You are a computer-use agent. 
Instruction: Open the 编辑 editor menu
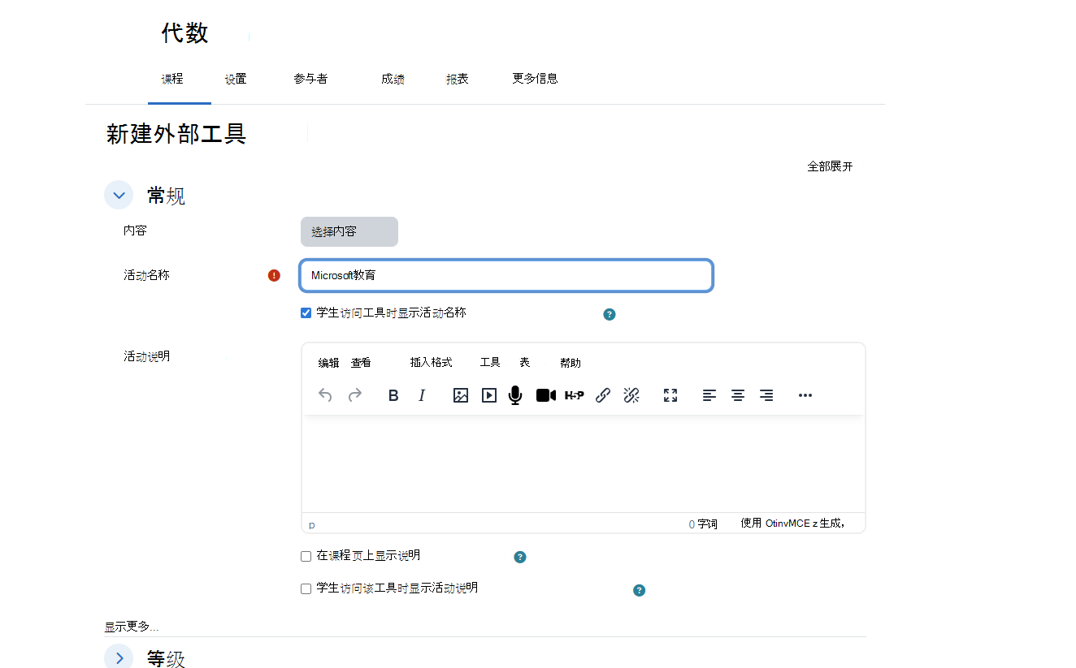point(328,363)
